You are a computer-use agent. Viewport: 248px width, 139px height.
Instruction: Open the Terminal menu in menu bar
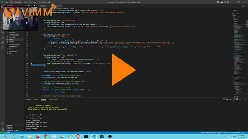pyautogui.click(x=42, y=2)
